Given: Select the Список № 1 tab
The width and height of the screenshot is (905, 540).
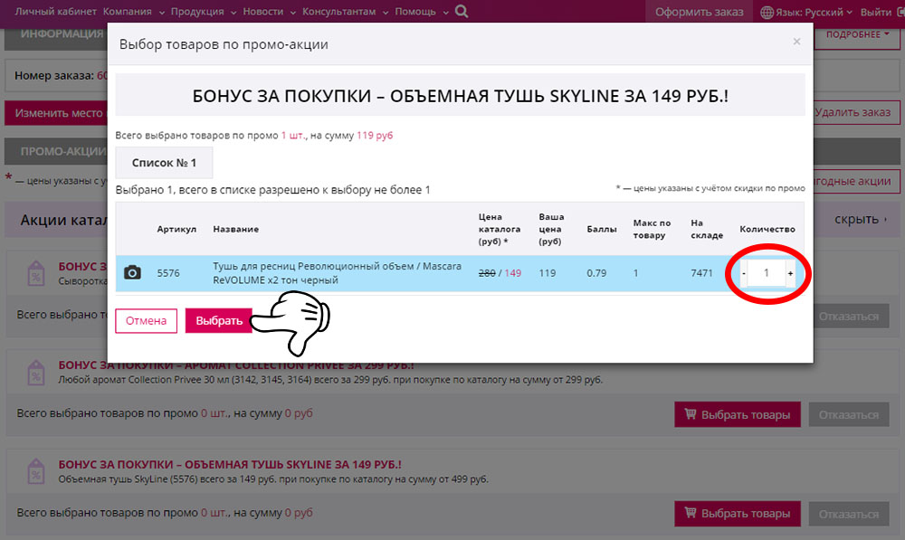Looking at the screenshot, I should [x=164, y=163].
